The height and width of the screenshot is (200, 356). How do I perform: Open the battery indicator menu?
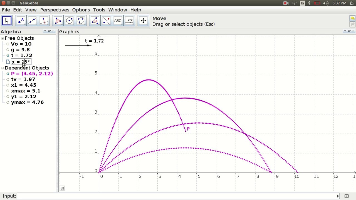tap(317, 3)
